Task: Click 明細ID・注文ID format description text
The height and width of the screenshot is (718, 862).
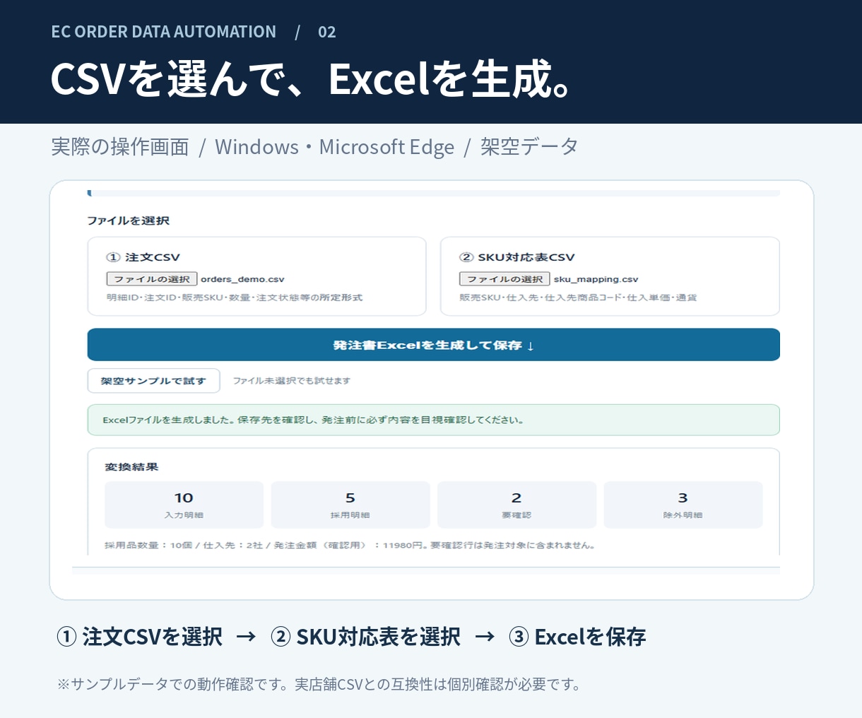Action: [x=235, y=298]
